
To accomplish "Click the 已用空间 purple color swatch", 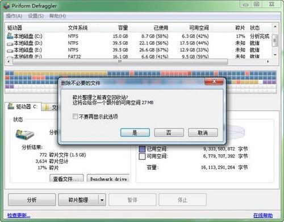I will click(142, 149).
